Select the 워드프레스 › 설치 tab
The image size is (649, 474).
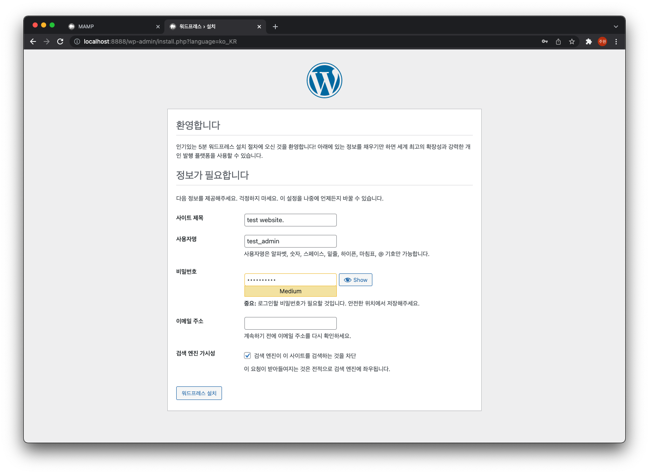pyautogui.click(x=215, y=27)
